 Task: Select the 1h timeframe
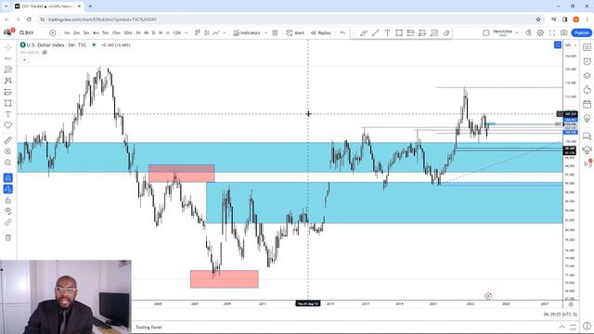(138, 33)
